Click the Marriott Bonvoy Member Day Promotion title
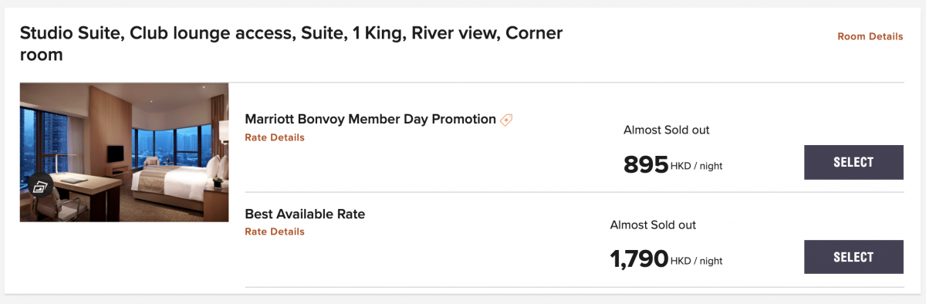The width and height of the screenshot is (926, 304). click(x=370, y=119)
